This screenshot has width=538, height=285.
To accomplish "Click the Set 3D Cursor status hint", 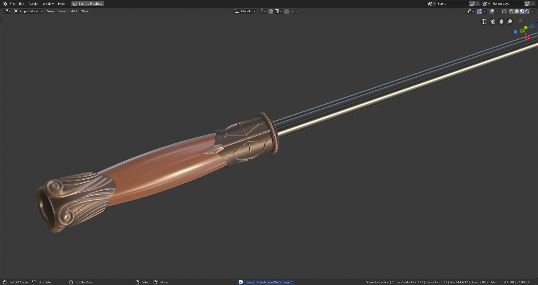I will coord(19,282).
